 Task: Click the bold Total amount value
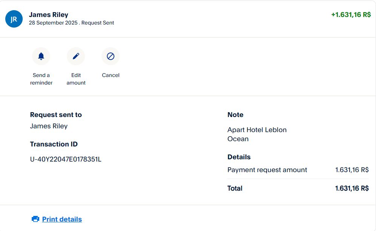tap(352, 188)
